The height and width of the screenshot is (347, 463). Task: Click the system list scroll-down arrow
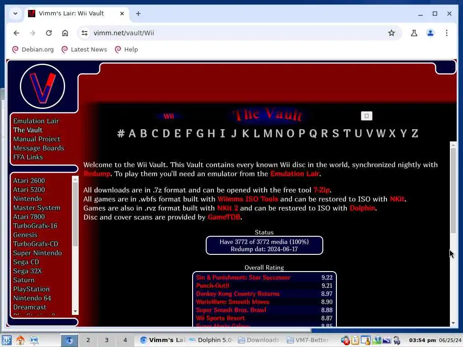click(x=75, y=312)
